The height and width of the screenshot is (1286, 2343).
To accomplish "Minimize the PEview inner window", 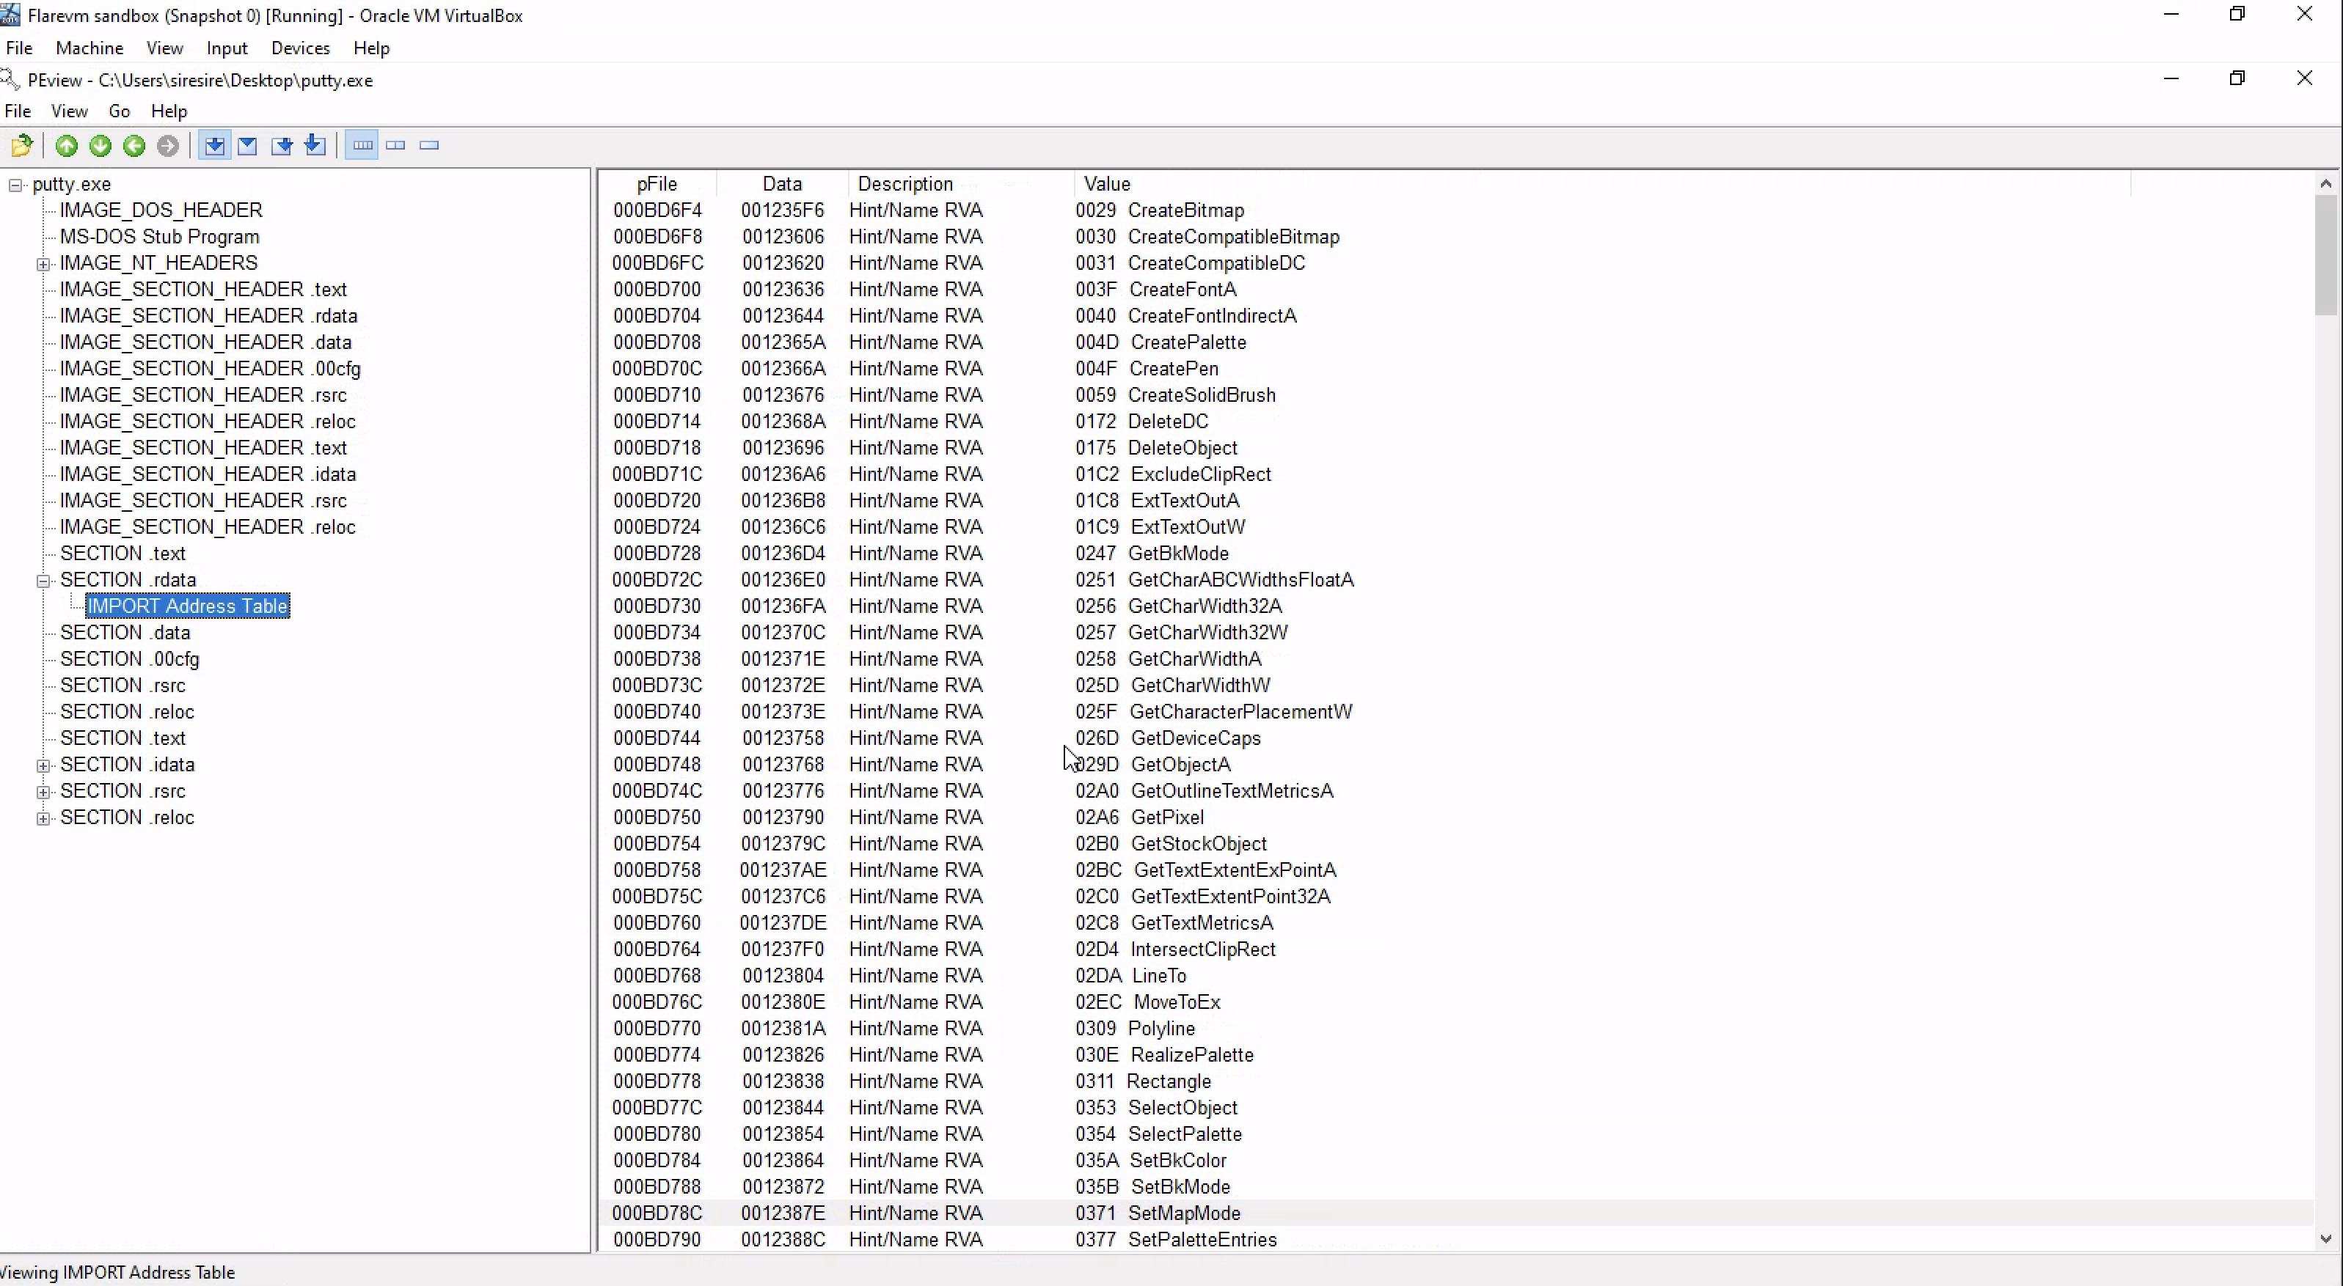I will click(x=2171, y=78).
